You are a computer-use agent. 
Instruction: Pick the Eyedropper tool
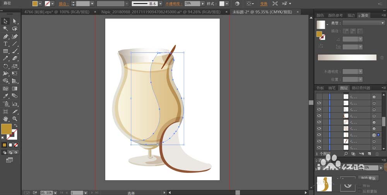click(x=6, y=96)
